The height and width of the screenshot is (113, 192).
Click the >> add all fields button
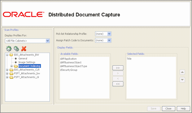[118, 68]
